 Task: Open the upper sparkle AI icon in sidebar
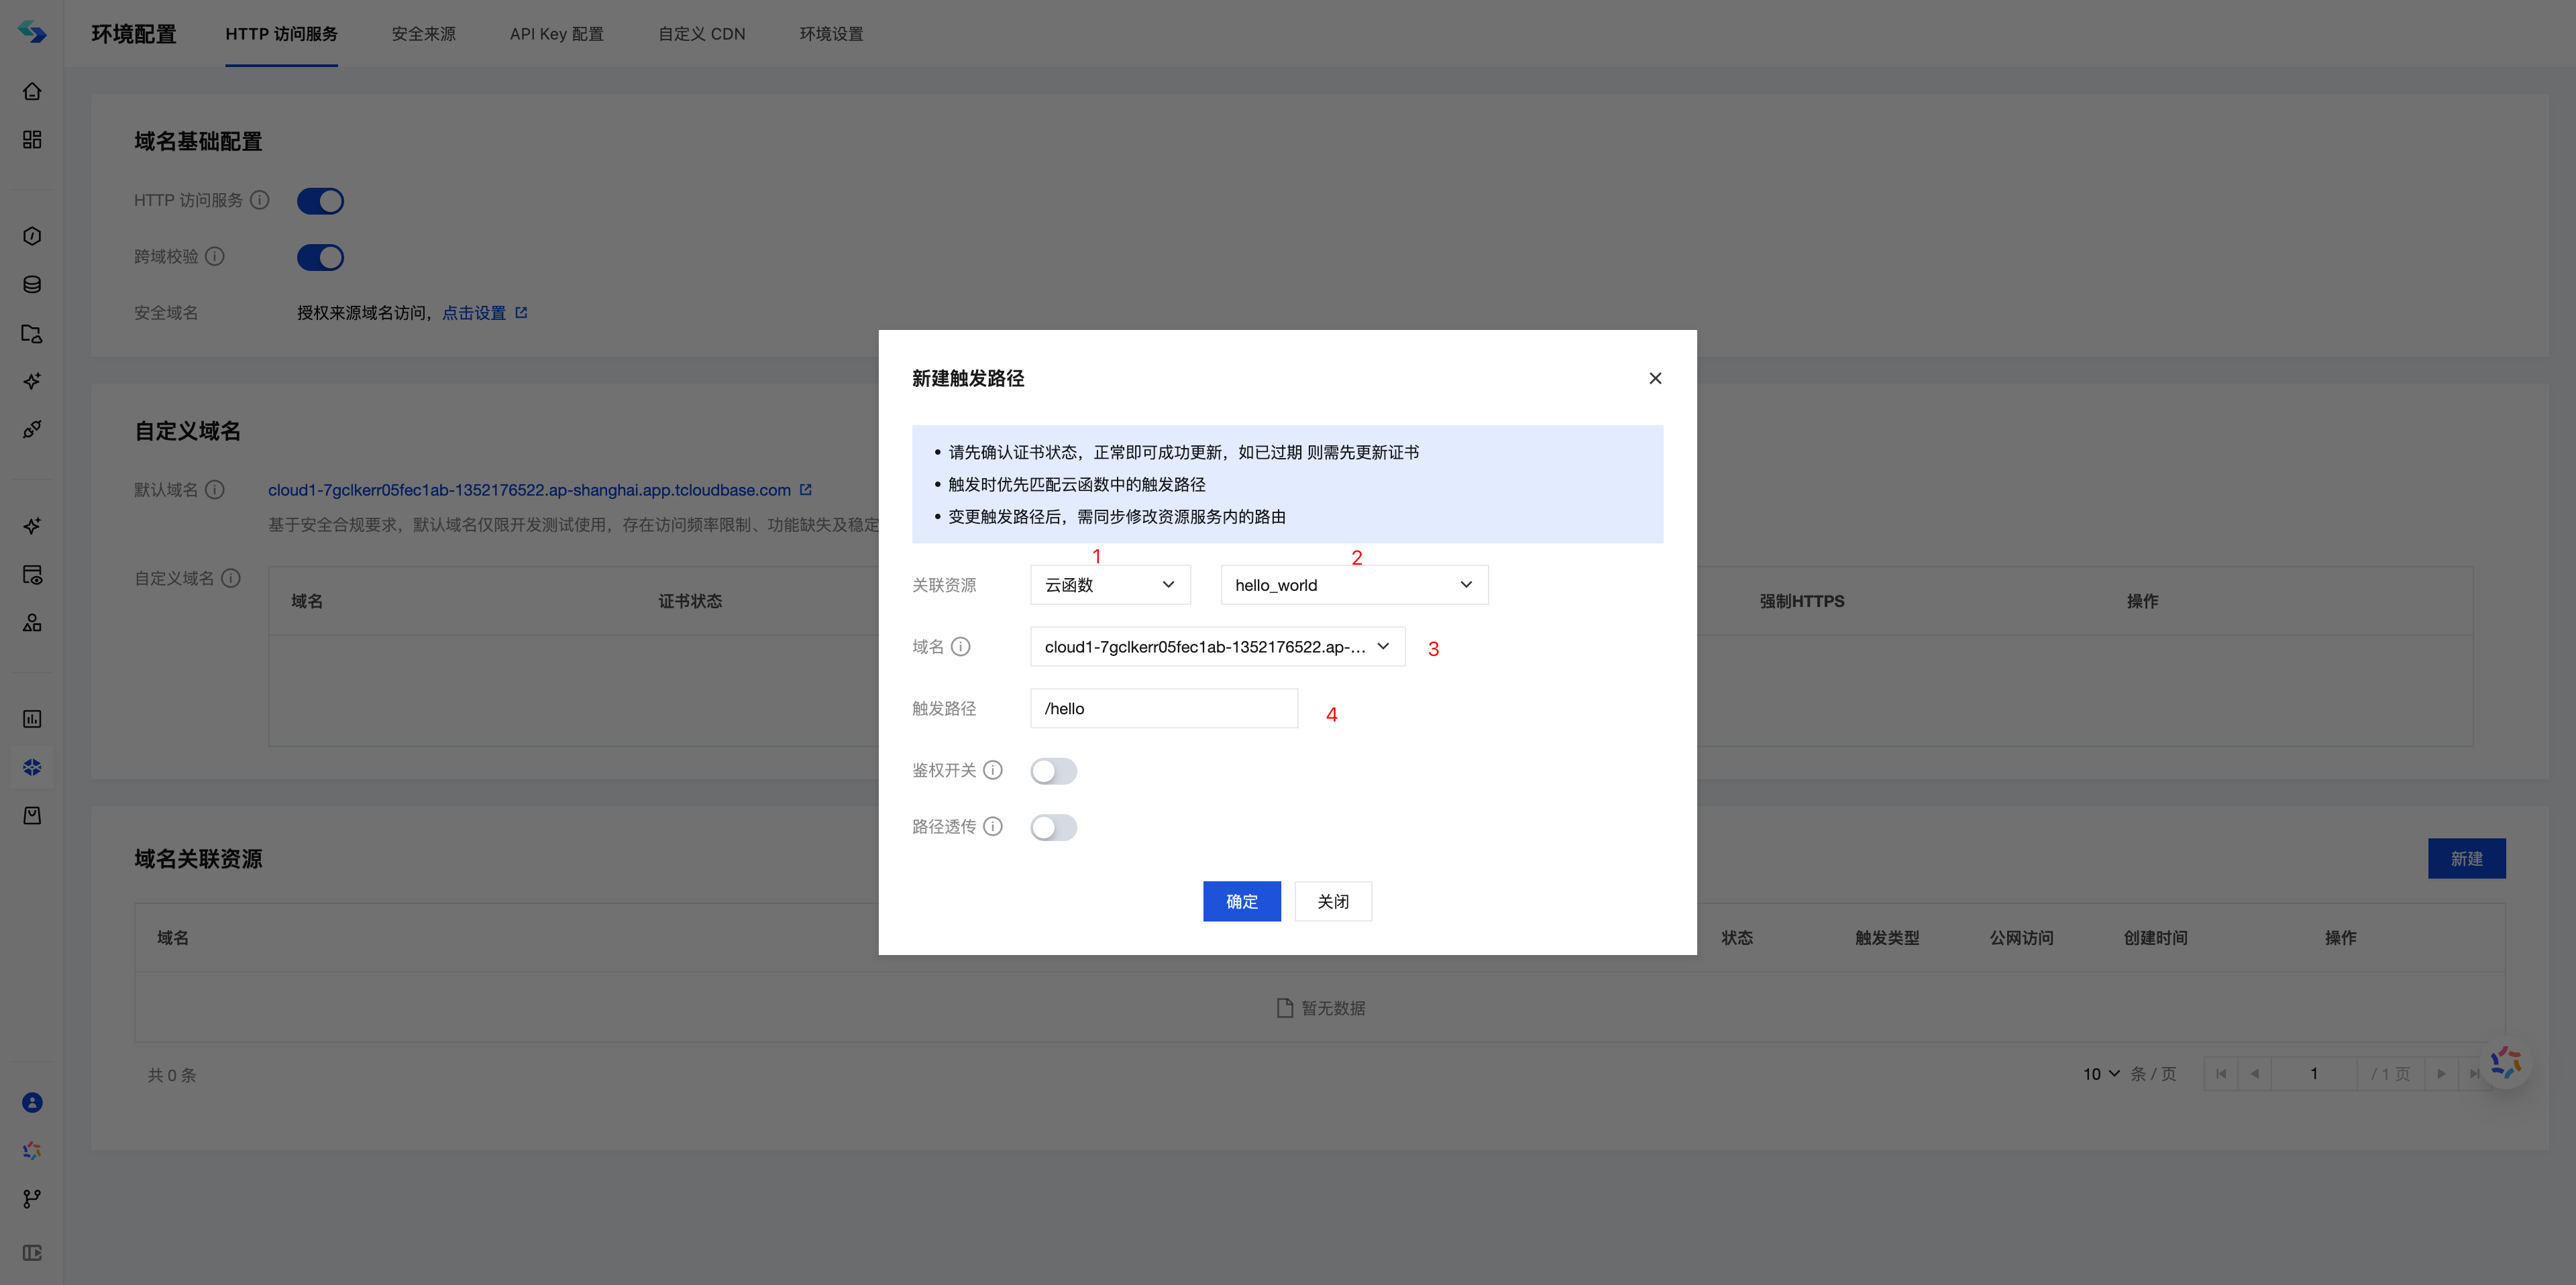click(32, 381)
